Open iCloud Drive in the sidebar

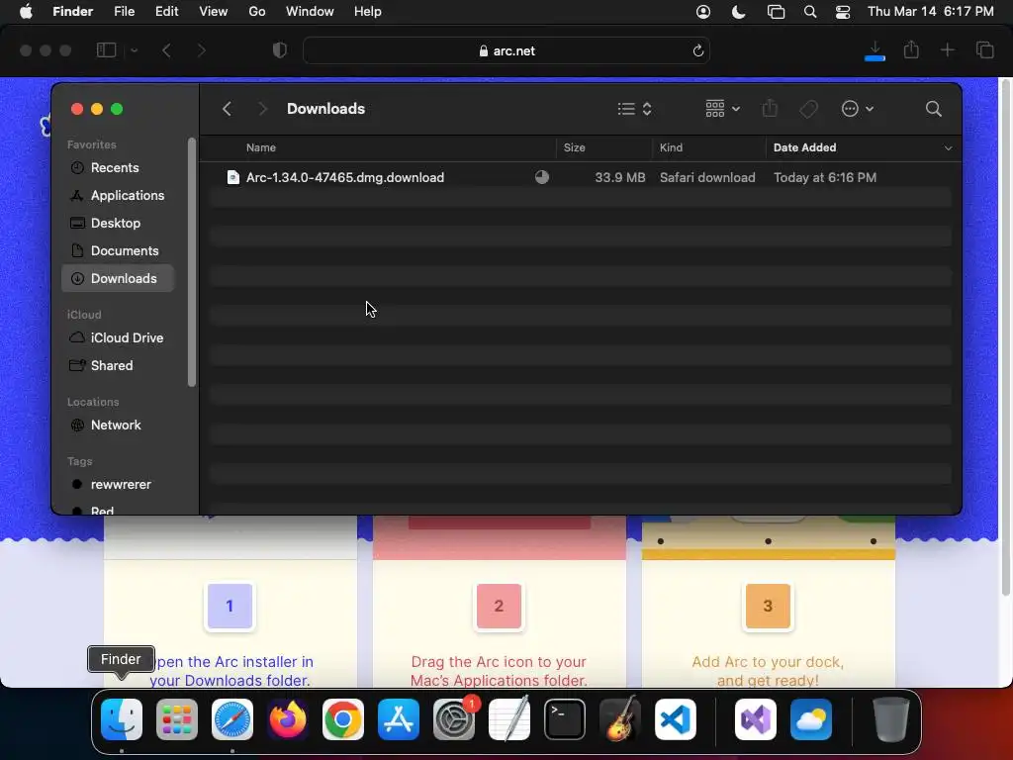(119, 338)
